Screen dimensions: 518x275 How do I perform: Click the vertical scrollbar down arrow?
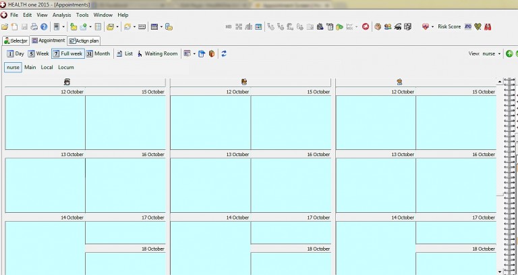[500, 271]
